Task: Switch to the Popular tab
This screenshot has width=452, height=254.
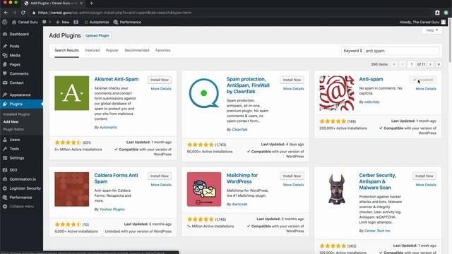Action: 112,50
